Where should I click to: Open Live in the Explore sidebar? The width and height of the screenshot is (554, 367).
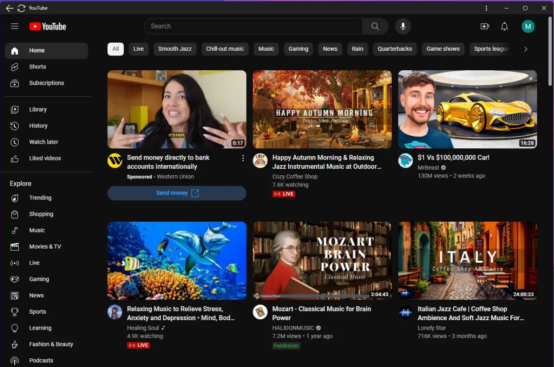(x=46, y=263)
